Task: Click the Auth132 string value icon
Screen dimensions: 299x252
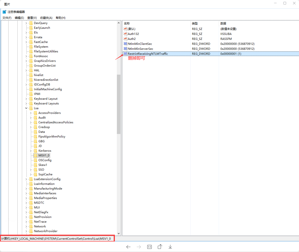Action: (125, 34)
